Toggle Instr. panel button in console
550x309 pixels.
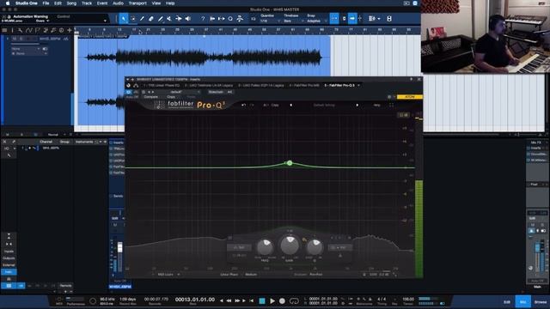(9, 272)
